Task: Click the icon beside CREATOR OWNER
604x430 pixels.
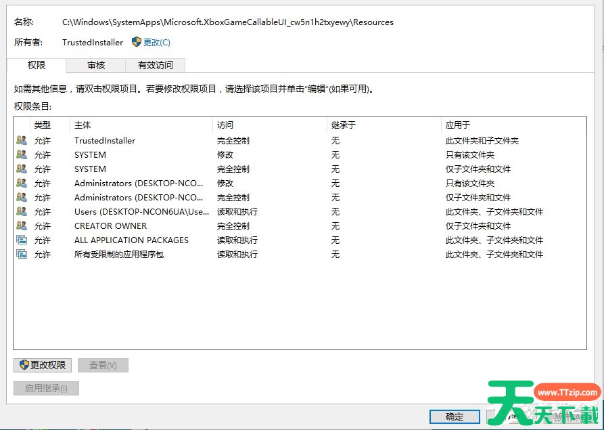Action: pos(22,226)
